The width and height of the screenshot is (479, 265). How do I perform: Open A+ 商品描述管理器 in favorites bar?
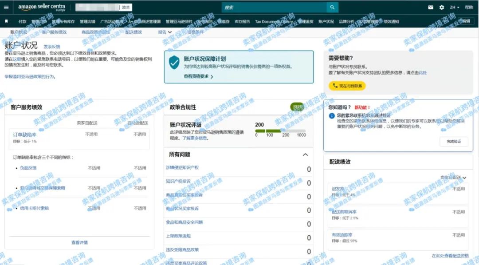coord(145,21)
